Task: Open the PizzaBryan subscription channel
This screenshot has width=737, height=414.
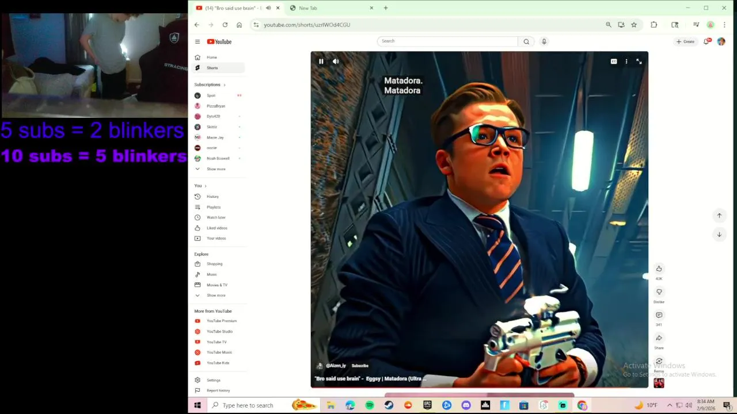Action: (x=219, y=106)
